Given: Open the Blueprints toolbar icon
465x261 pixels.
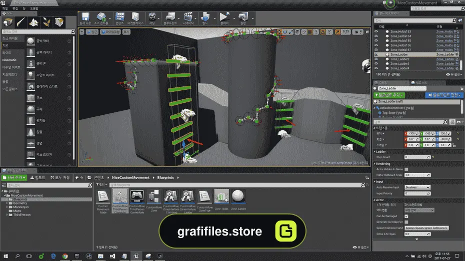Looking at the screenshot, I should point(170,17).
